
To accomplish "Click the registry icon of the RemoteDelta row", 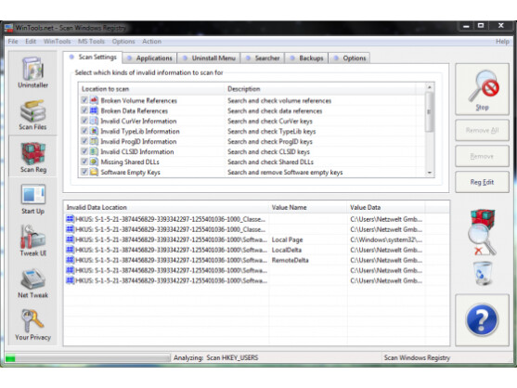I will point(70,260).
